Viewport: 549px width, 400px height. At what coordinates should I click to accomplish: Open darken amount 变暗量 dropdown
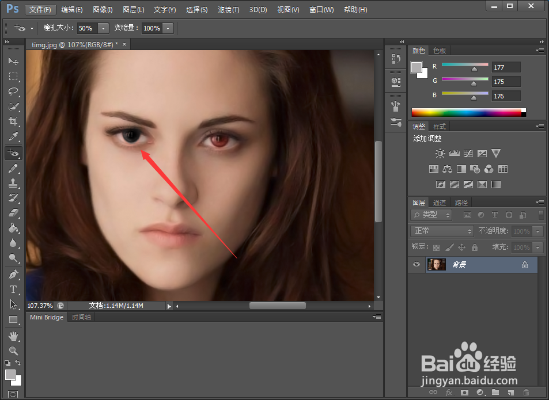168,28
